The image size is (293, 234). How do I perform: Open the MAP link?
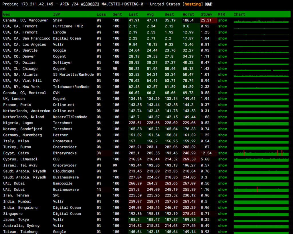click(209, 4)
